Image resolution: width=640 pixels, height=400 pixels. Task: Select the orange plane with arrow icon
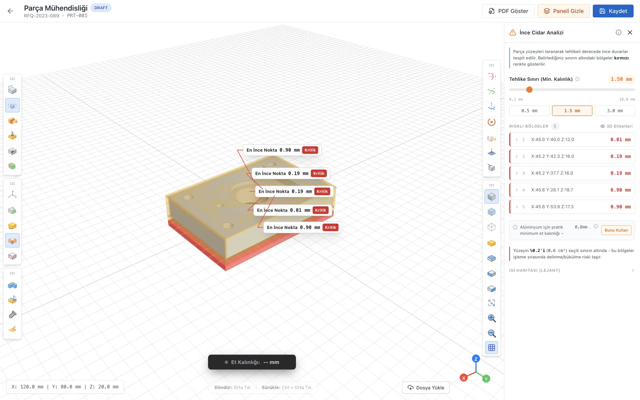(x=12, y=330)
